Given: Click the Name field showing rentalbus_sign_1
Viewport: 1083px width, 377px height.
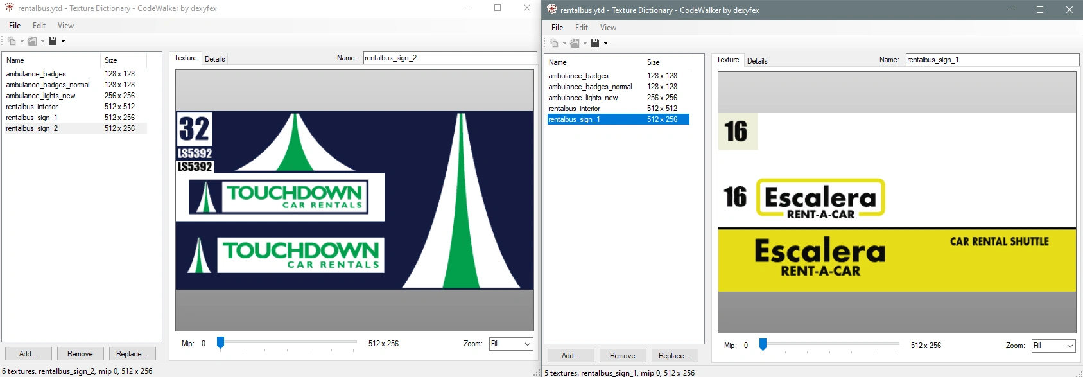Looking at the screenshot, I should (992, 60).
